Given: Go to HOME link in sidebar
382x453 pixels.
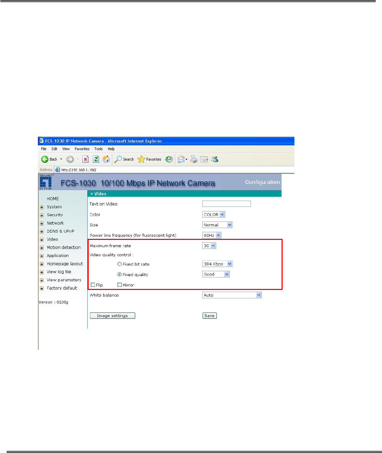Looking at the screenshot, I should (x=53, y=199).
